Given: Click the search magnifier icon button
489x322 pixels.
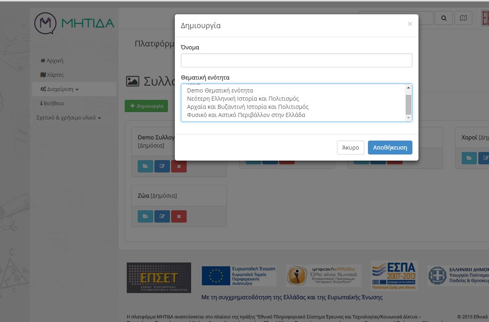Looking at the screenshot, I should [444, 18].
